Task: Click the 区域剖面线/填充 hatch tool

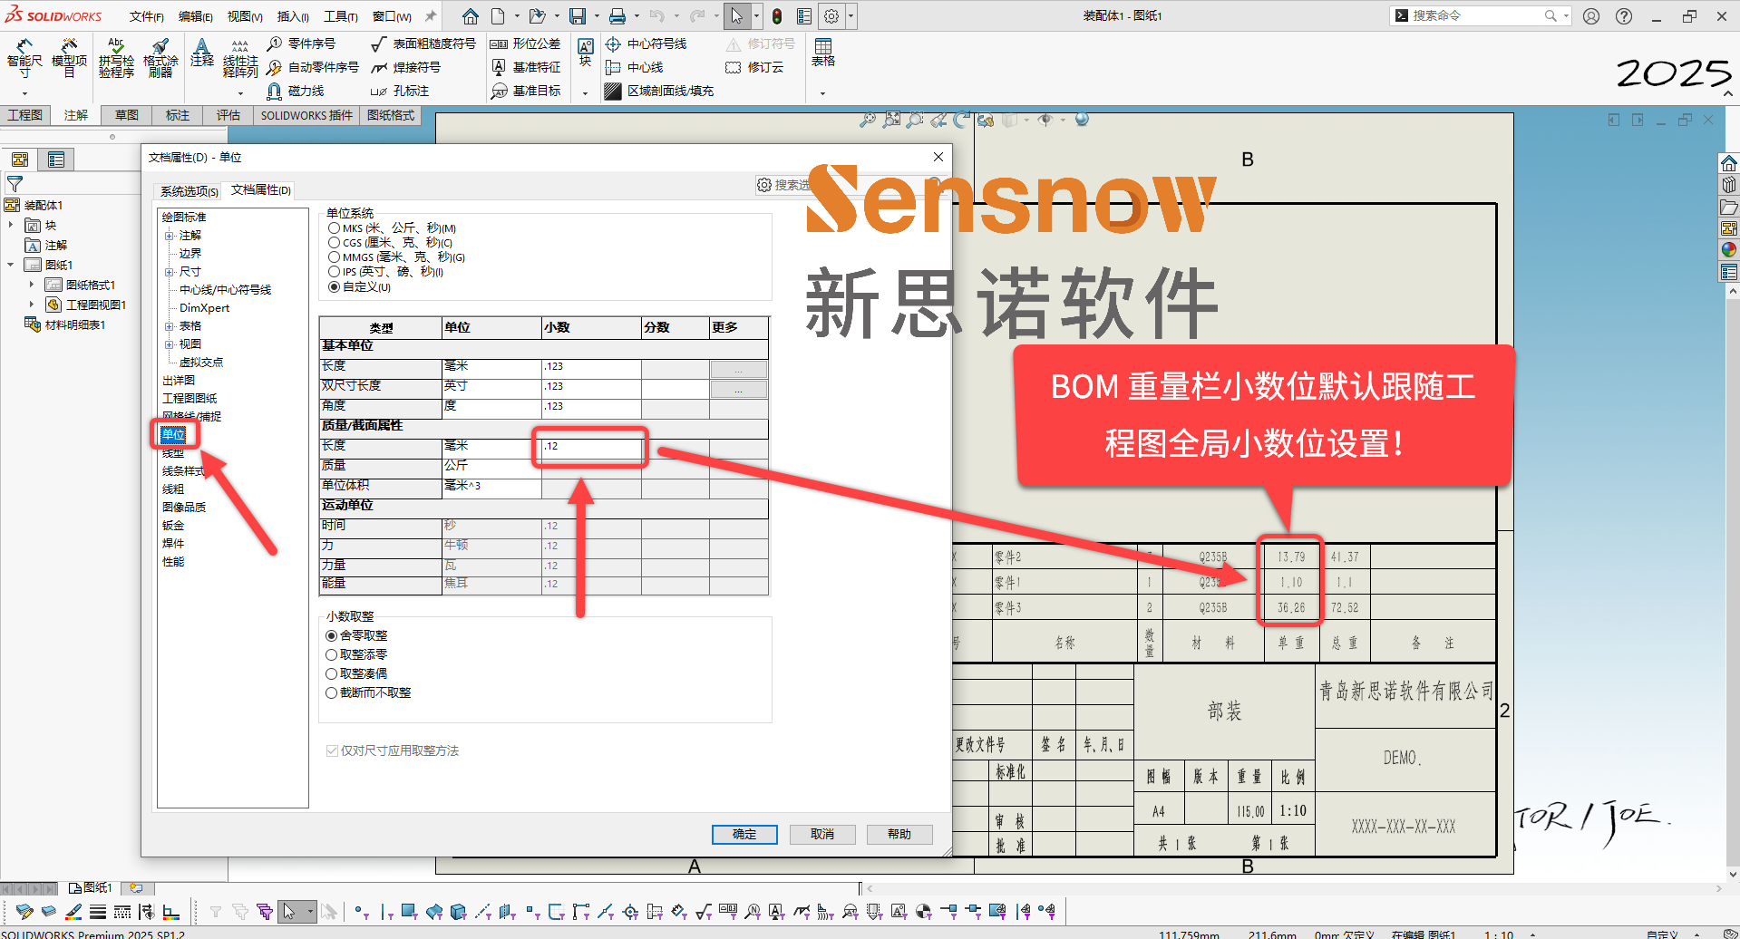Action: [x=660, y=91]
